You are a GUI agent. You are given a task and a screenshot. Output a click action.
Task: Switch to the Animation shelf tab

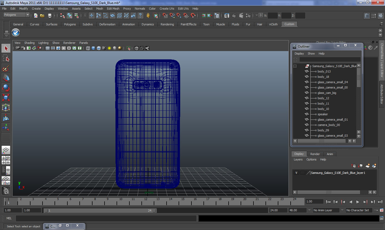(129, 24)
